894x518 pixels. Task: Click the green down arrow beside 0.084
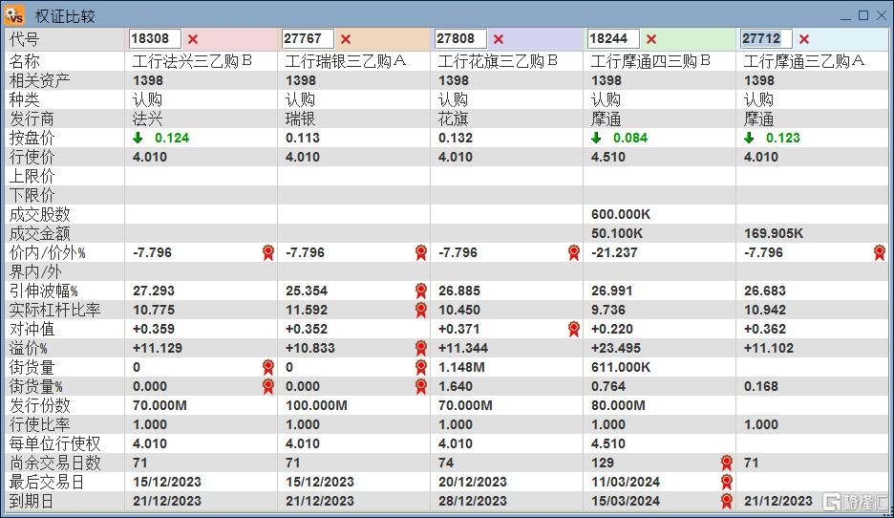(x=596, y=138)
